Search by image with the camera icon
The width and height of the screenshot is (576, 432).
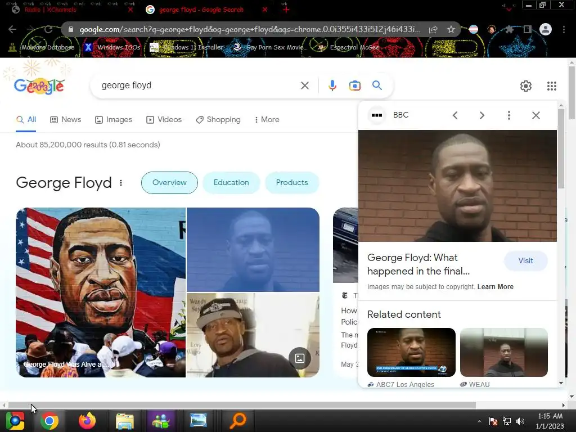pyautogui.click(x=354, y=85)
